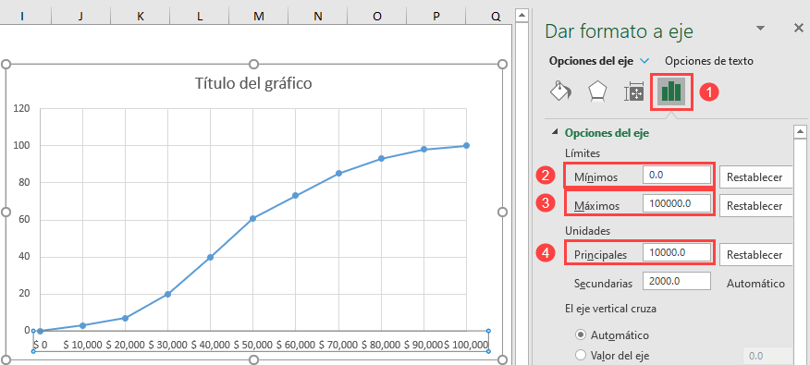This screenshot has height=365, width=810.
Task: Open the Size & Properties tab icon
Action: (x=633, y=92)
